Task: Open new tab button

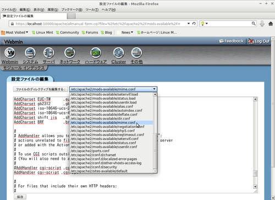Action: (x=71, y=16)
